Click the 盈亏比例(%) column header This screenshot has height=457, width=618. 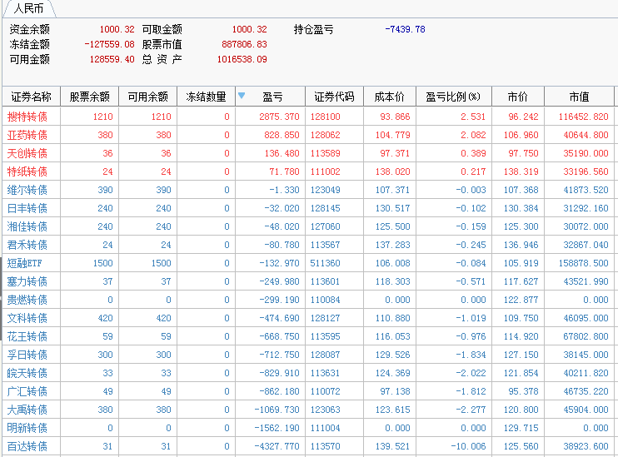point(453,97)
